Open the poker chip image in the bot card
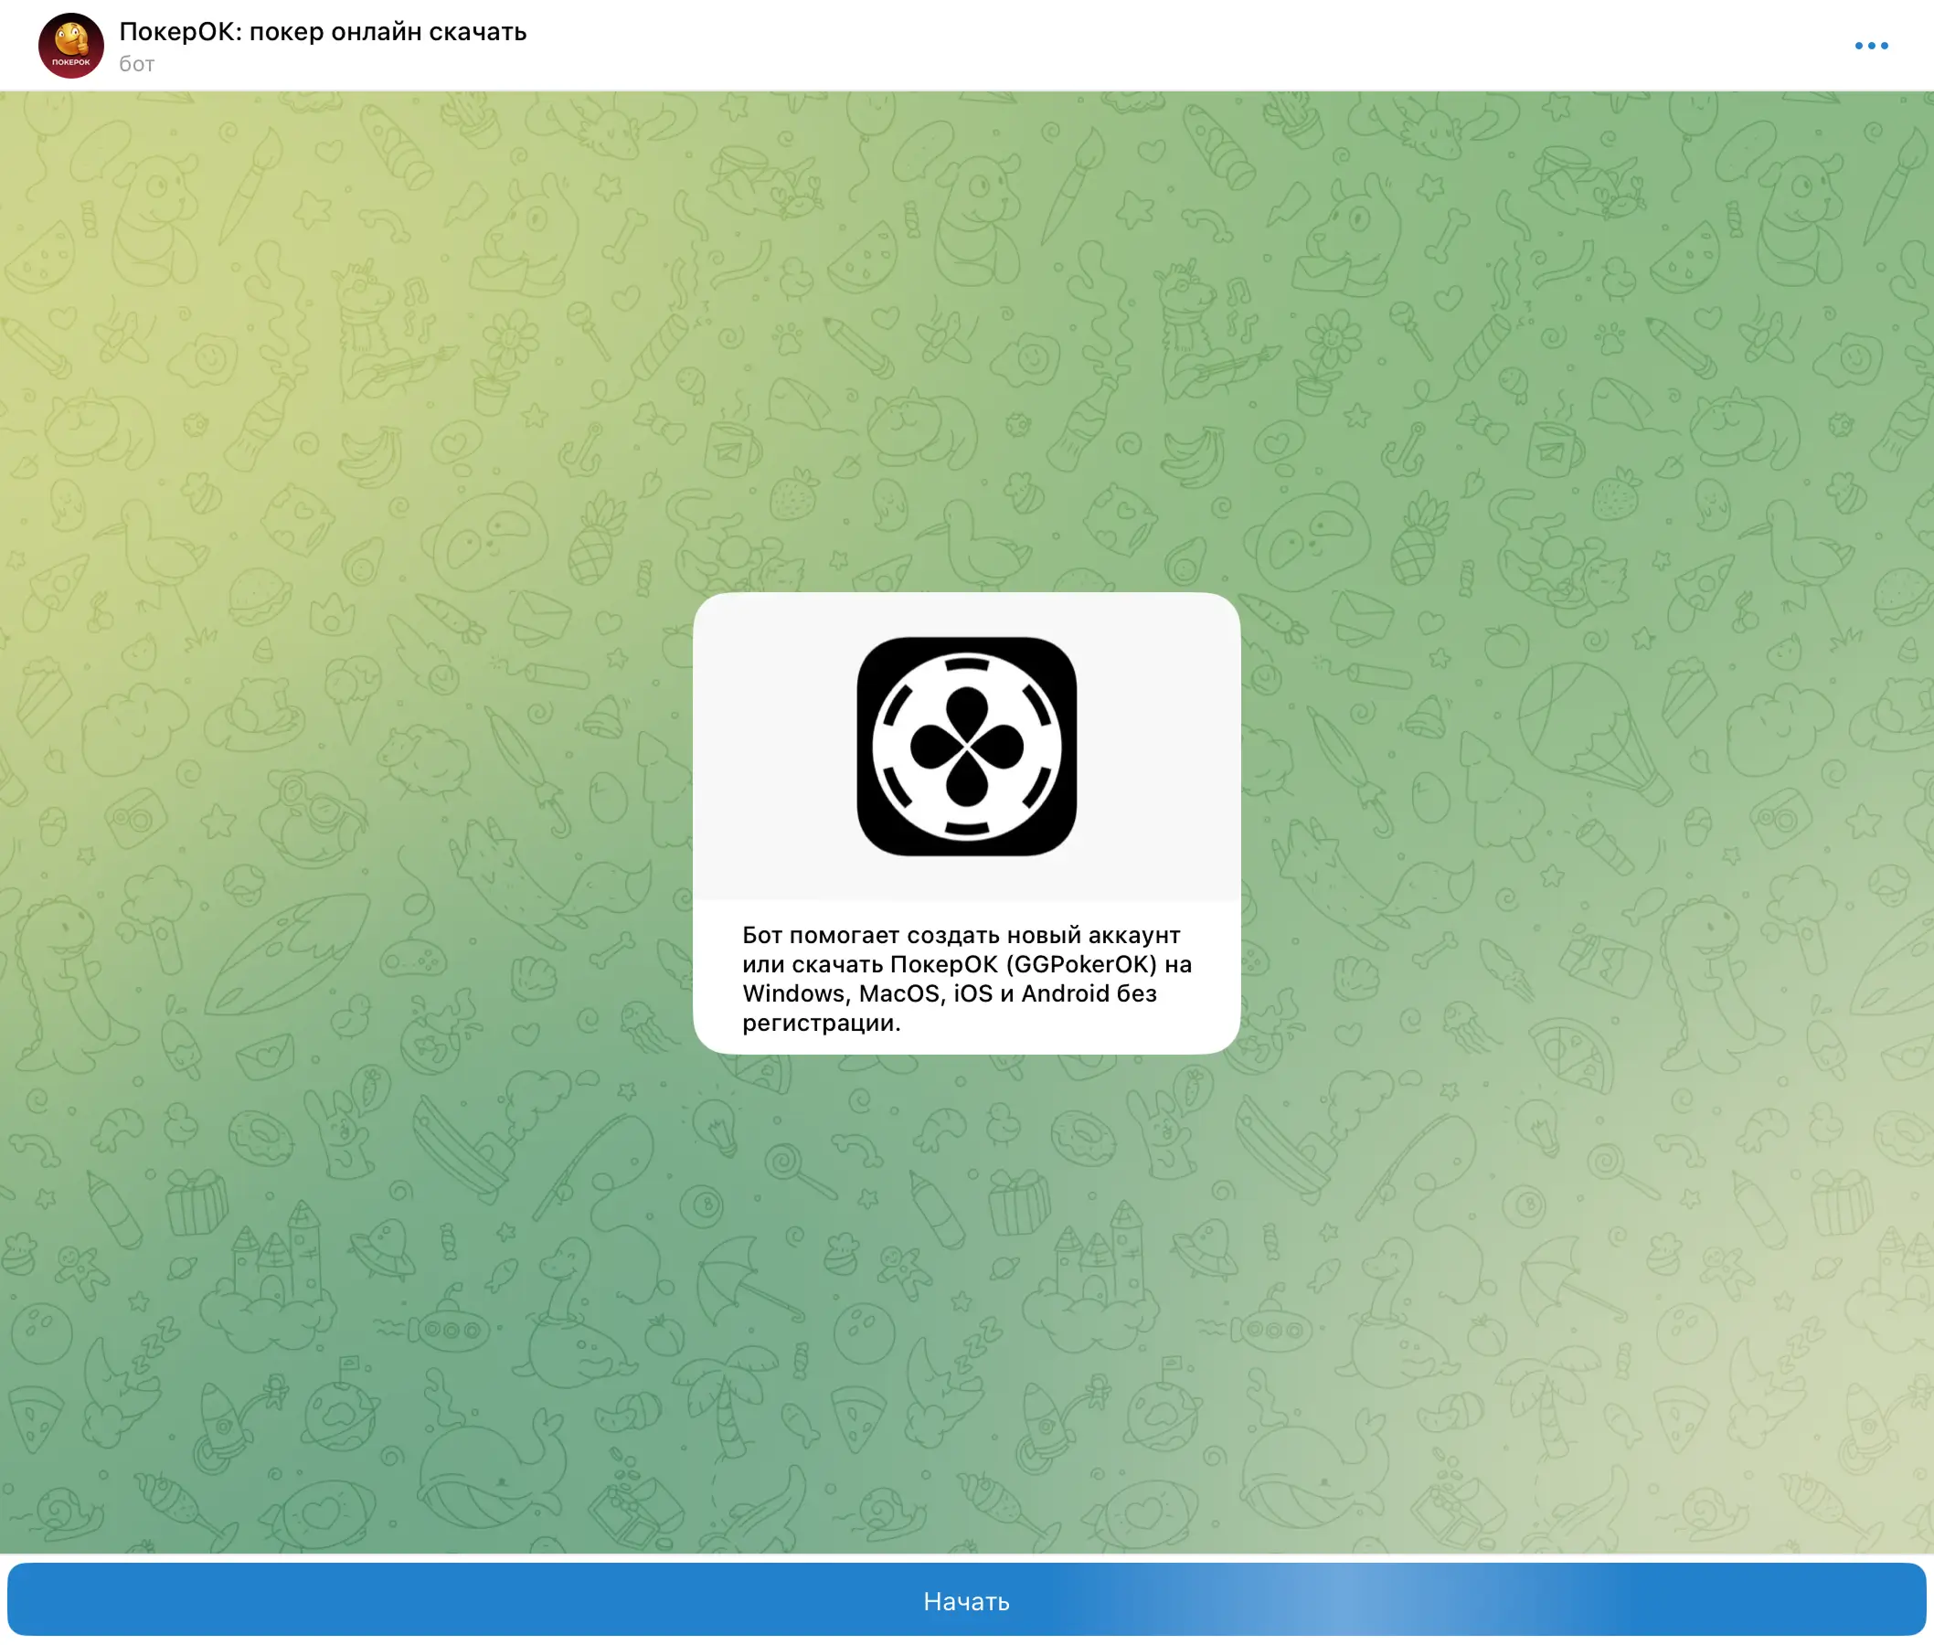The image size is (1934, 1645). (967, 746)
